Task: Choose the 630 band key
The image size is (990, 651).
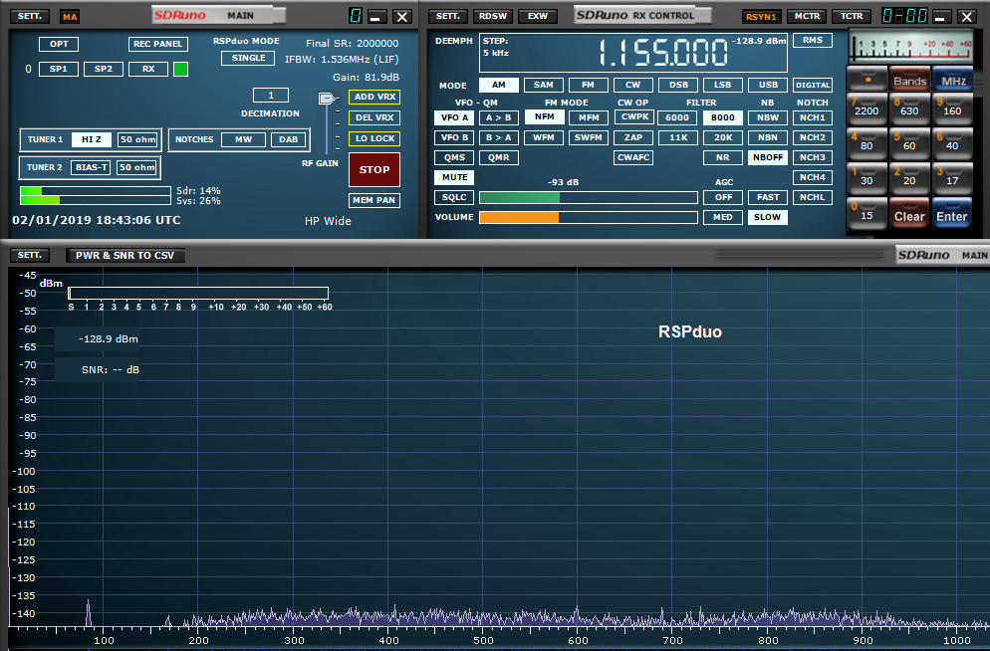Action: point(909,109)
